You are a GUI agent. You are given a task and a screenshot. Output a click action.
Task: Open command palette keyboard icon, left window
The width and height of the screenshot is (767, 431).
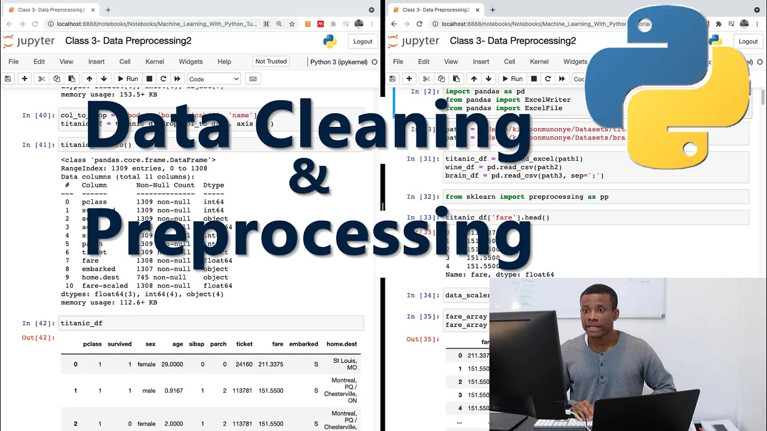tap(253, 78)
